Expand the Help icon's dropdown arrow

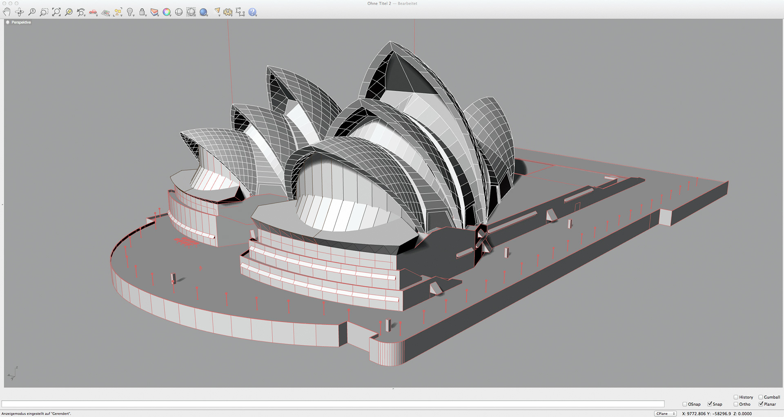click(x=256, y=16)
